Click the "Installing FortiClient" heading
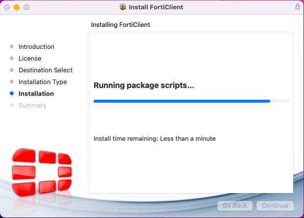The image size is (304, 218). (x=120, y=24)
